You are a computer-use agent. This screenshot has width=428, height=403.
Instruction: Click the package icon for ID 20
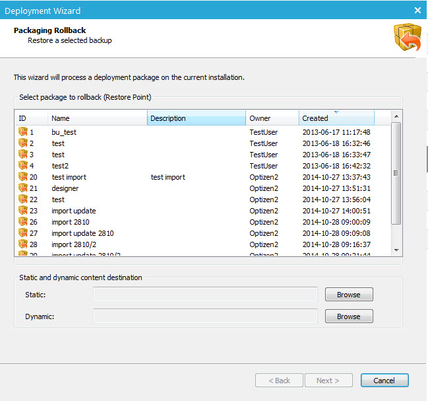(x=23, y=177)
